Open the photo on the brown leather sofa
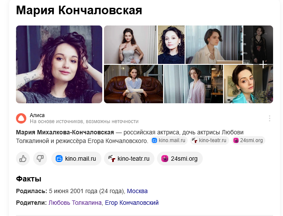Viewport: 283px width, 216px height. pyautogui.click(x=134, y=84)
